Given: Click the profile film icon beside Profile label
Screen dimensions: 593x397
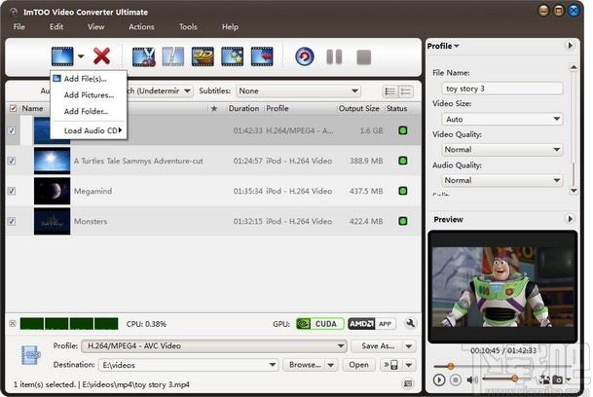Looking at the screenshot, I should tap(30, 355).
